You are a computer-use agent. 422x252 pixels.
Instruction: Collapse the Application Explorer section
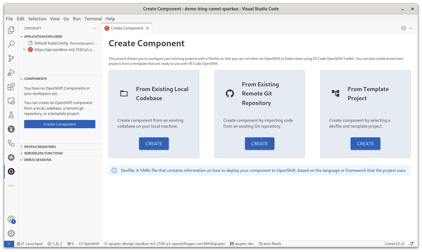click(21, 36)
